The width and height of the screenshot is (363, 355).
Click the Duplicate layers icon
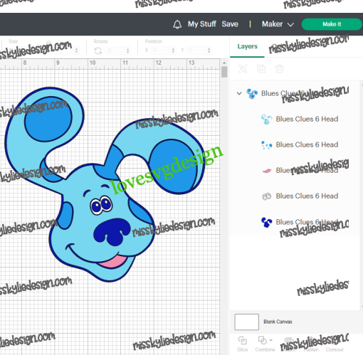tap(261, 69)
